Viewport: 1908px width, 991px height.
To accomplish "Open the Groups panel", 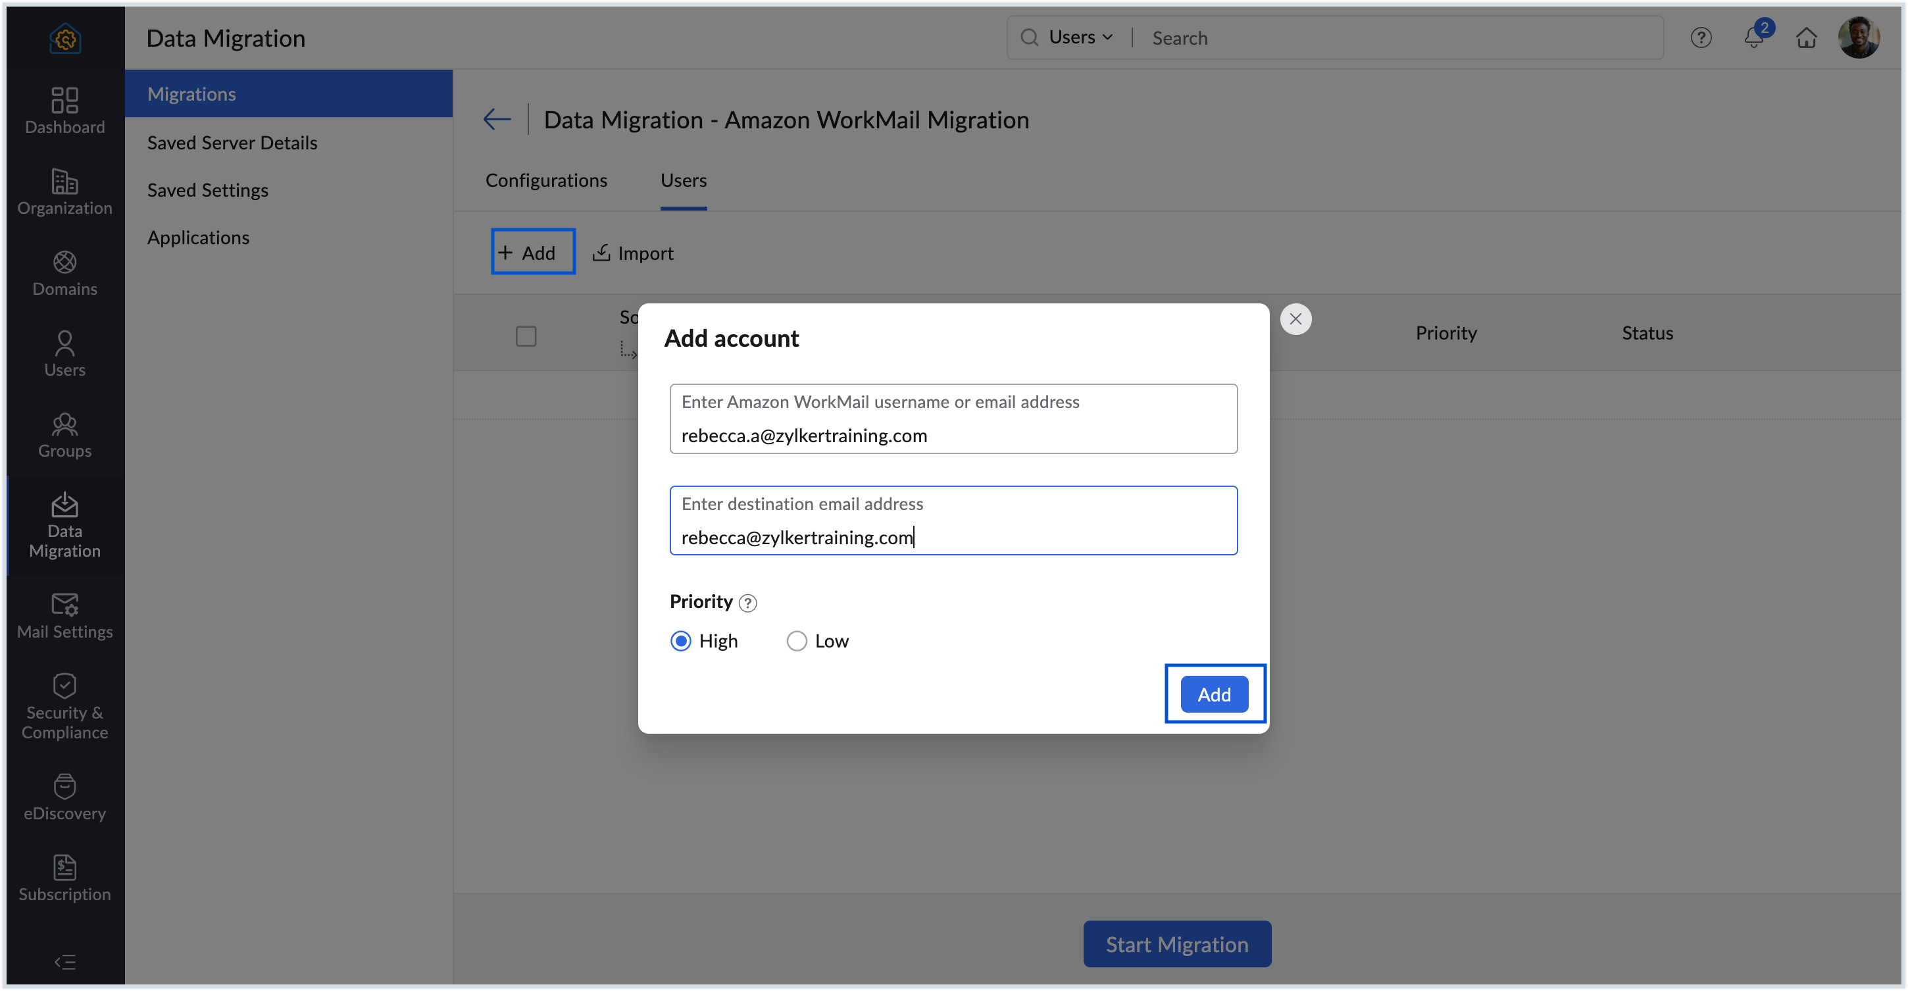I will point(64,436).
